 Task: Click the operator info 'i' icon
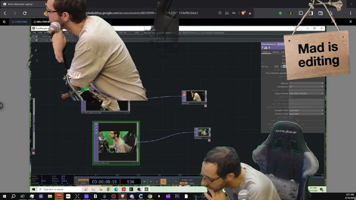tap(269, 48)
